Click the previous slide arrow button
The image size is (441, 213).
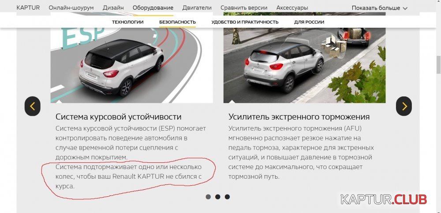point(32,106)
